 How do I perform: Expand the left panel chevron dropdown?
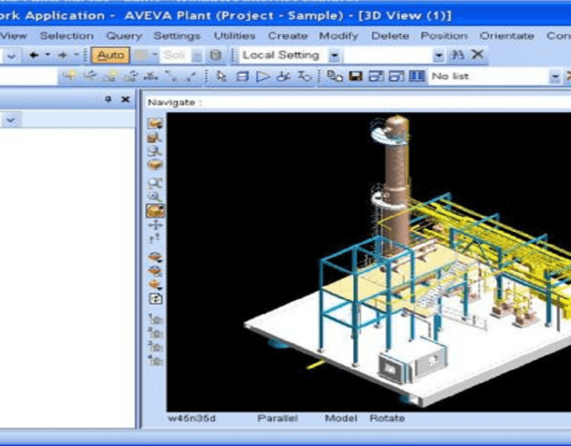[x=11, y=120]
